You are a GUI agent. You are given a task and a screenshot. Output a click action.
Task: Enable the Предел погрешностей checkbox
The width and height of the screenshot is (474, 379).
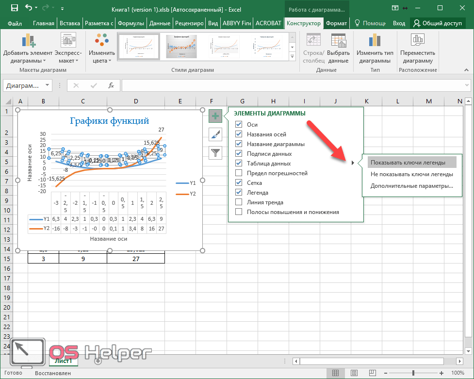tap(239, 173)
